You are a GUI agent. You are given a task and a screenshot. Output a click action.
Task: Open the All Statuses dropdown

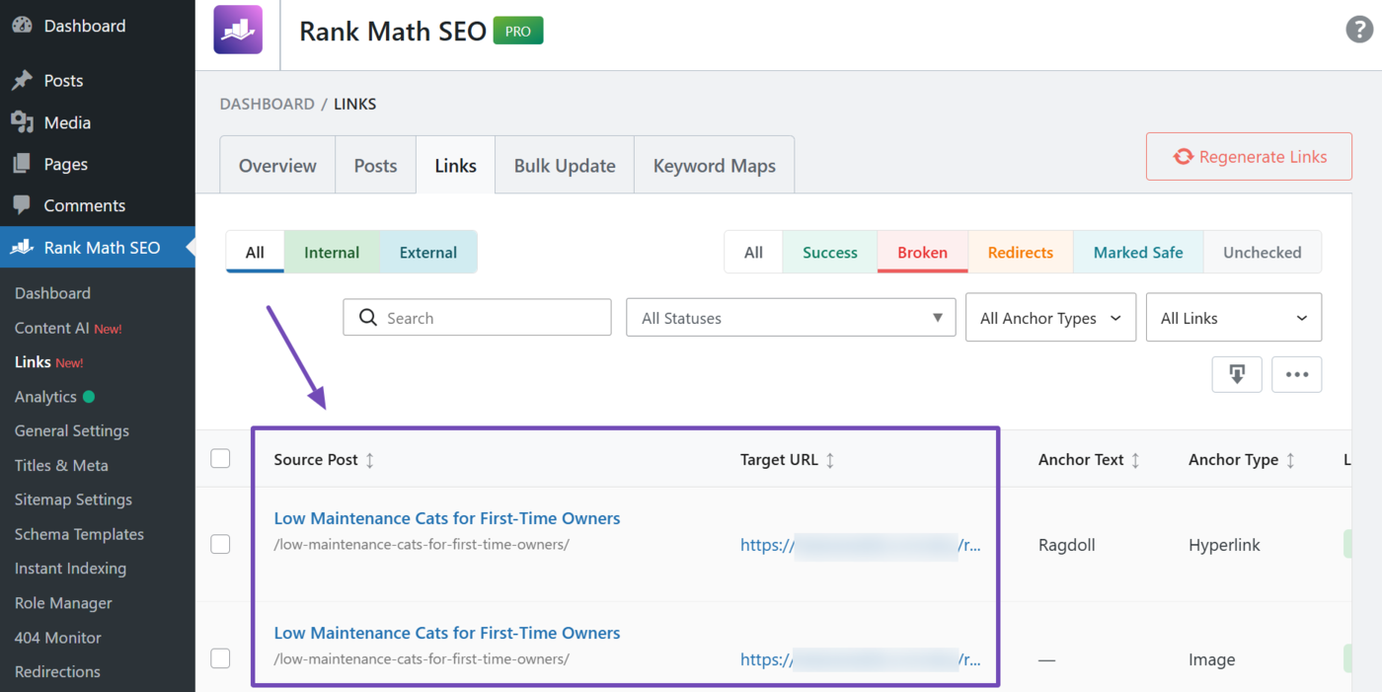[x=790, y=317]
